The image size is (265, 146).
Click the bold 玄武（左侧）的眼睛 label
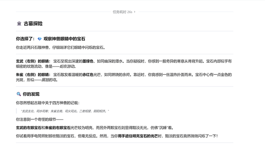32,61
